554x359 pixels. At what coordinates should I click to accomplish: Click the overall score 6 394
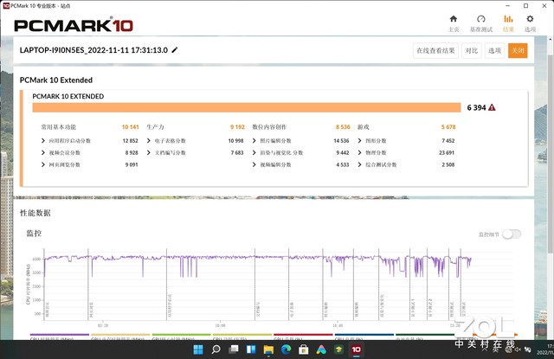click(x=476, y=107)
